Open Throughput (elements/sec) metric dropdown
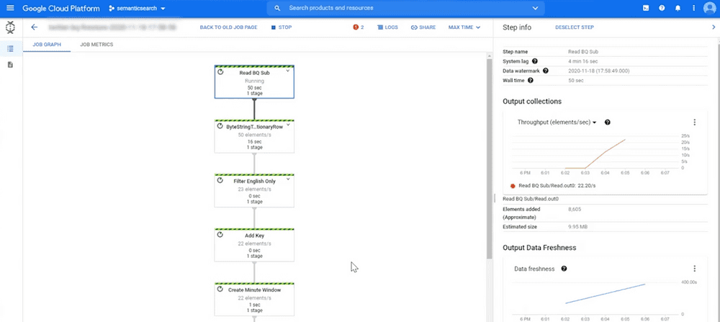The image size is (720, 322). pyautogui.click(x=557, y=122)
